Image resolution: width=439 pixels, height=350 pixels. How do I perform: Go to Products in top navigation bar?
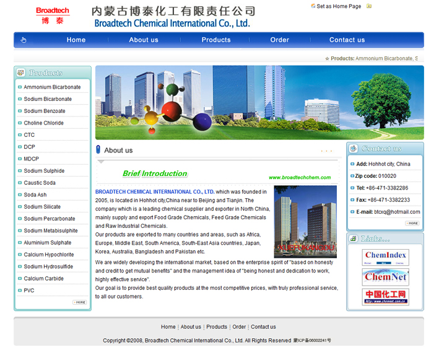point(216,40)
